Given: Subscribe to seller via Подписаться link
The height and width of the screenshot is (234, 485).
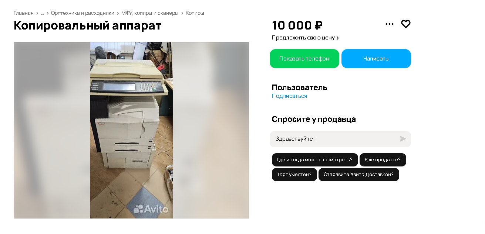Looking at the screenshot, I should 289,96.
